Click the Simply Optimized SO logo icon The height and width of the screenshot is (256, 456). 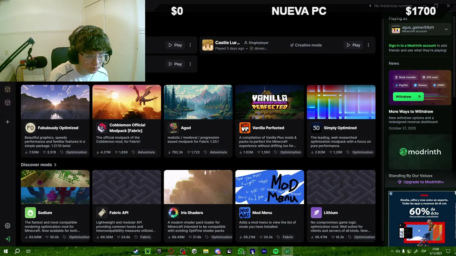click(x=316, y=128)
